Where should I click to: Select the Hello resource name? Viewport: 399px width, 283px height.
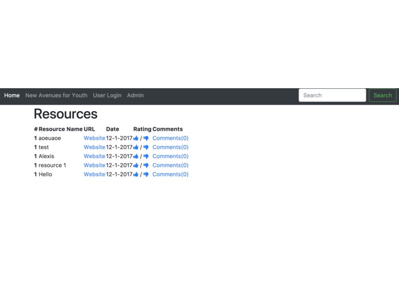(x=45, y=174)
